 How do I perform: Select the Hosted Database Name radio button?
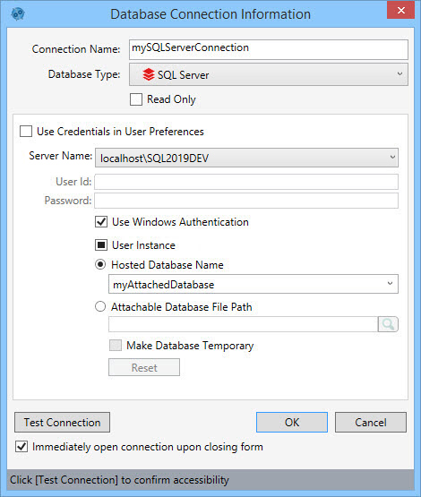click(100, 264)
